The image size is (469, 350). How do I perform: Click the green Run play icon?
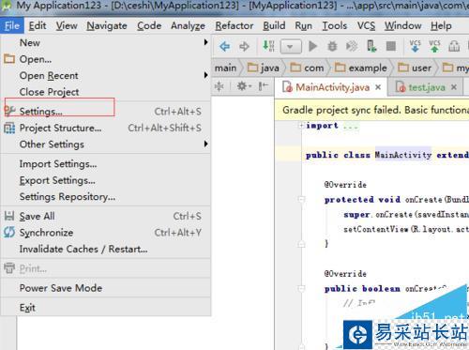click(x=312, y=46)
